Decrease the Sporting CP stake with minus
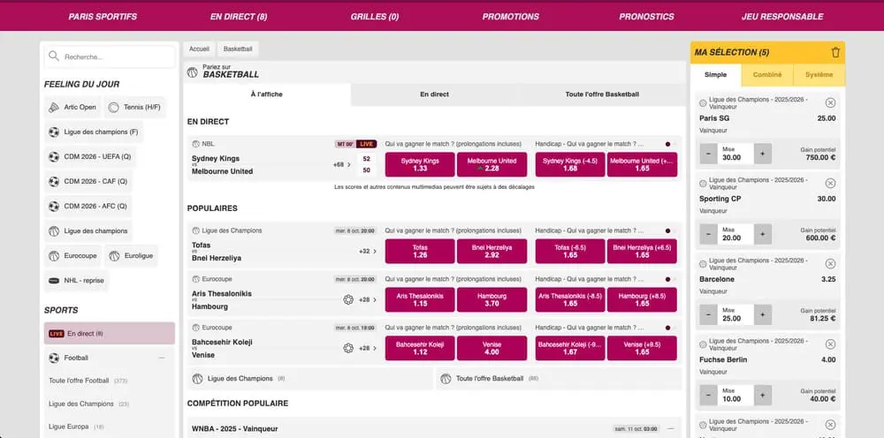Viewport: 884px width, 438px height. click(x=708, y=234)
